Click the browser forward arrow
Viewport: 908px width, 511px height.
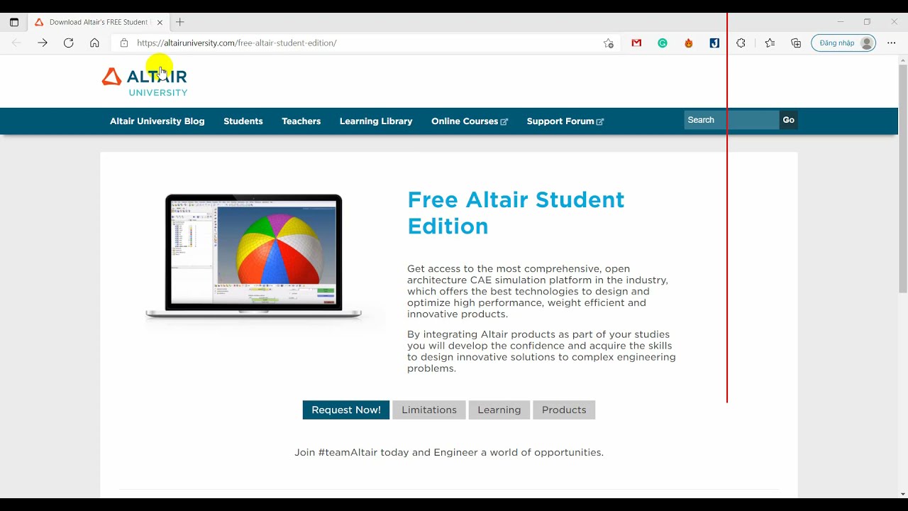(43, 43)
